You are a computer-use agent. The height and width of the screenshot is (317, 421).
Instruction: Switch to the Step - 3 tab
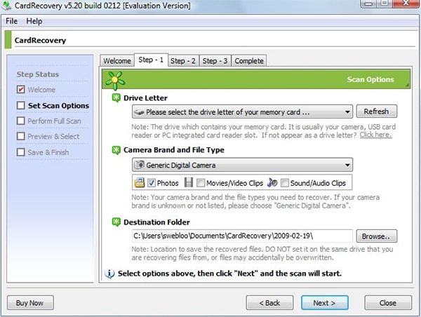tap(215, 60)
